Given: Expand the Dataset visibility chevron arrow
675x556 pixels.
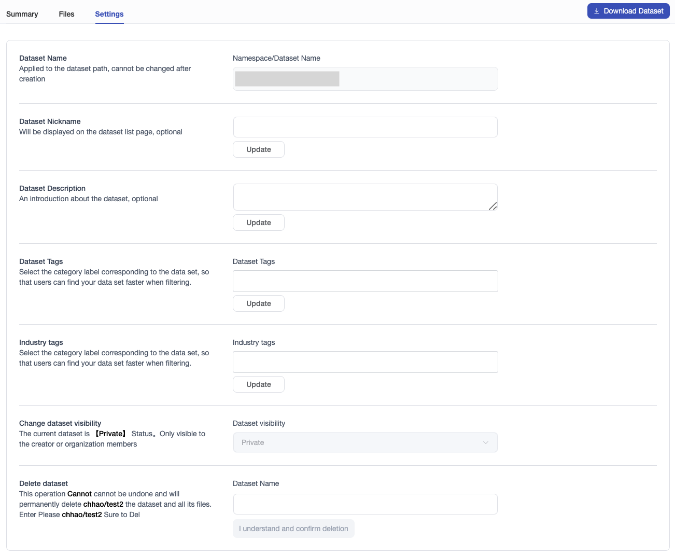Looking at the screenshot, I should pos(486,442).
